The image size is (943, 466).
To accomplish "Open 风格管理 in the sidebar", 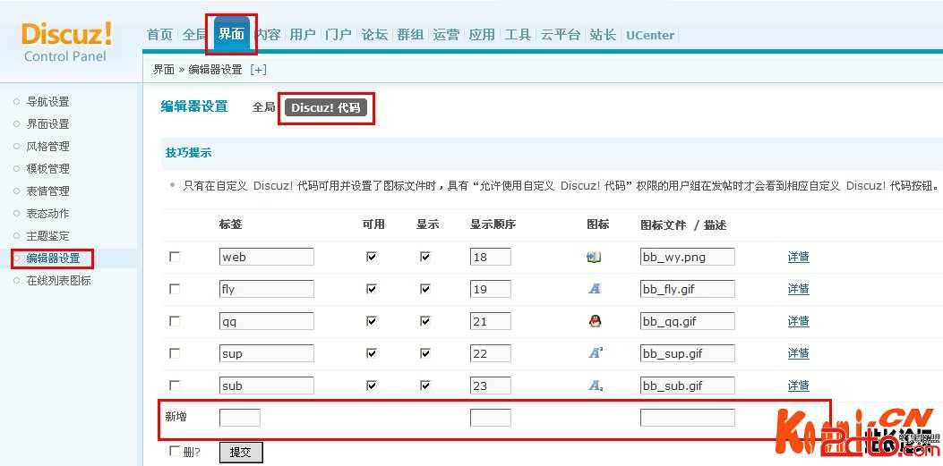I will [48, 147].
